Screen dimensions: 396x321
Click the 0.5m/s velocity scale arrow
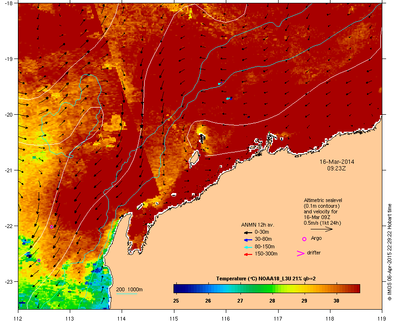pos(322,229)
